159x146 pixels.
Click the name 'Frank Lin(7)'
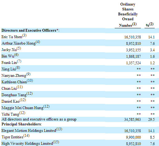pos(11,62)
